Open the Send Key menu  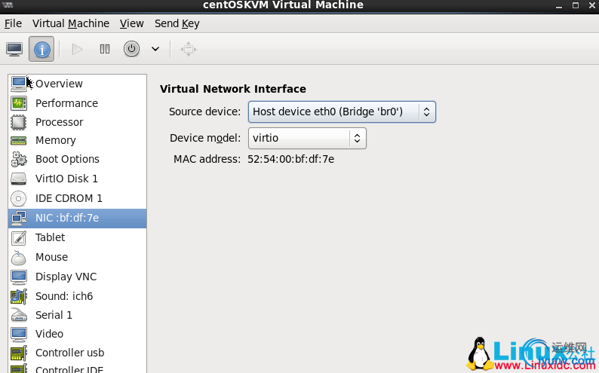pos(177,23)
